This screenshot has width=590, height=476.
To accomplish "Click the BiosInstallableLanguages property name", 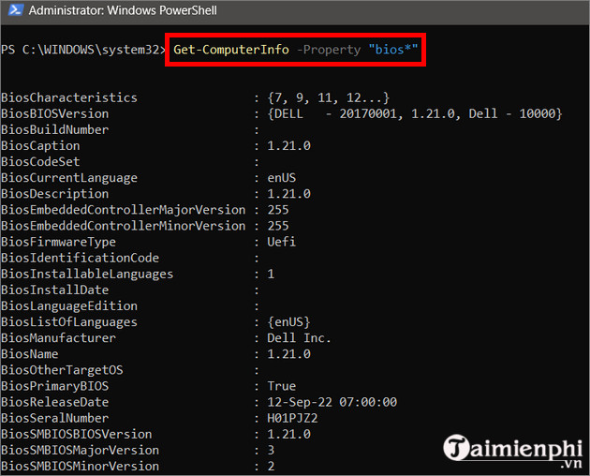I will [x=87, y=274].
